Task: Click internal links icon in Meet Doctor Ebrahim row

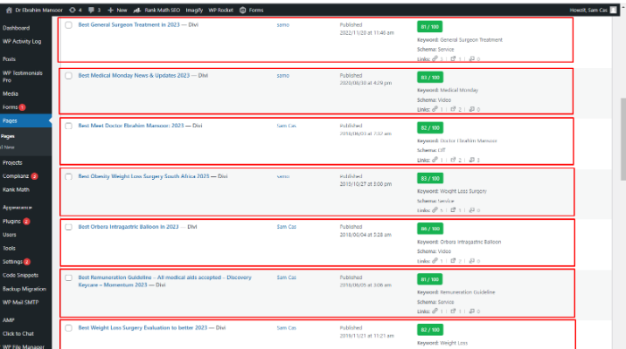Action: click(x=435, y=159)
